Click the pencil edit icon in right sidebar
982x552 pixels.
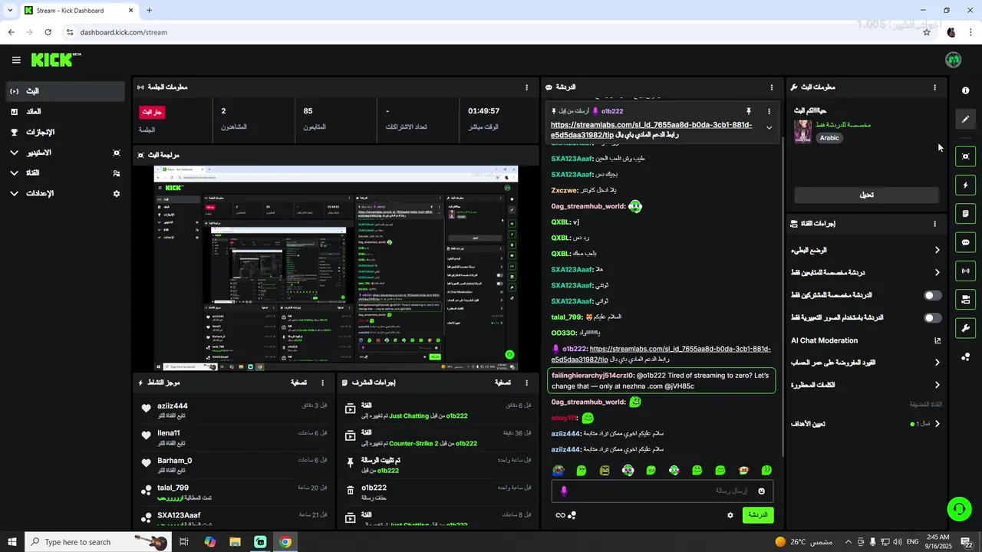click(x=965, y=119)
